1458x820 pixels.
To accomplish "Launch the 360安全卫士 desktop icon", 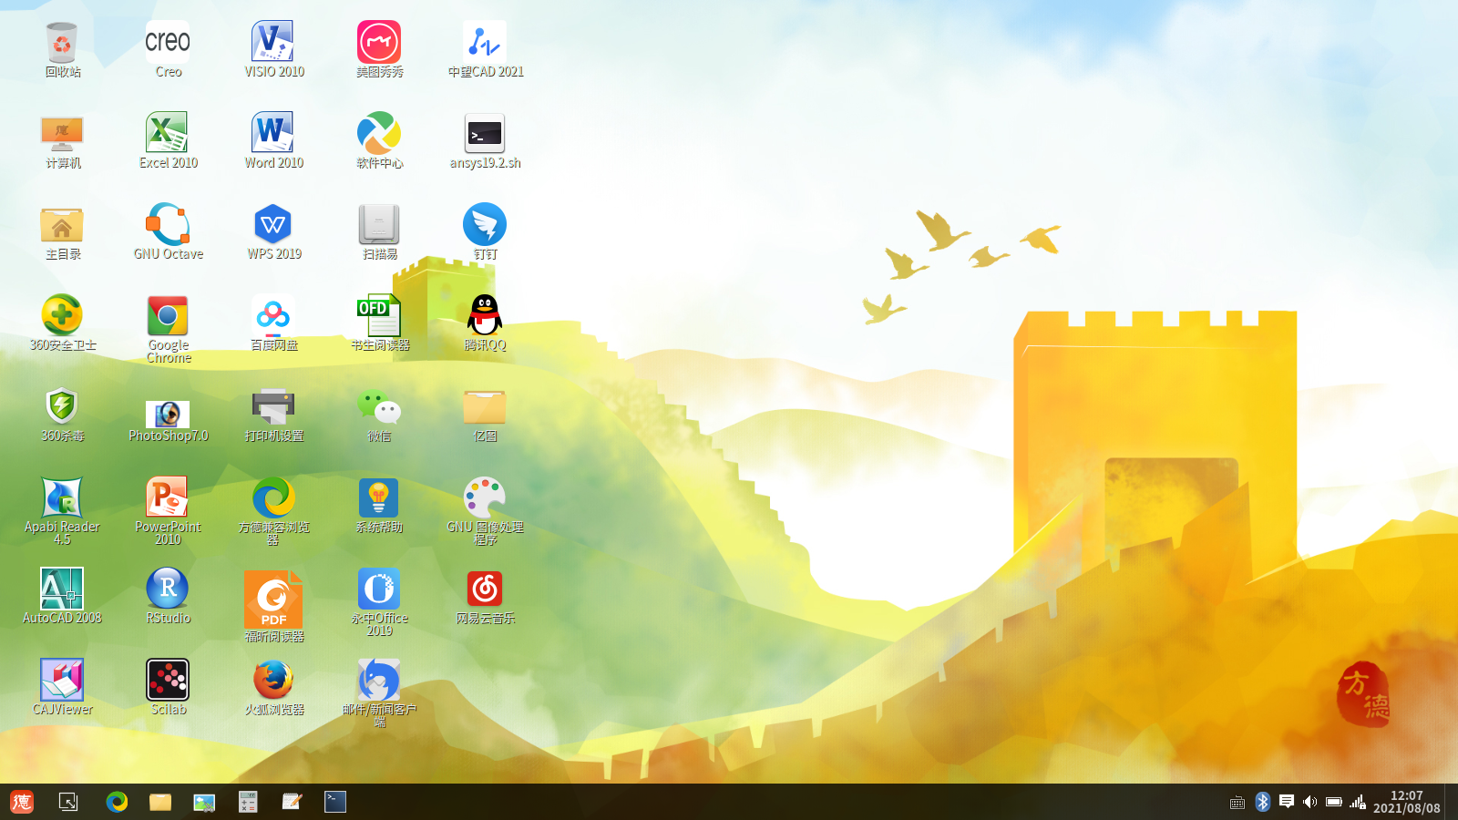I will (x=62, y=316).
